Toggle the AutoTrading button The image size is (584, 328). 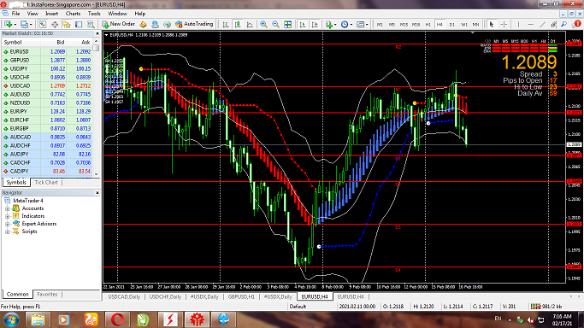click(194, 24)
